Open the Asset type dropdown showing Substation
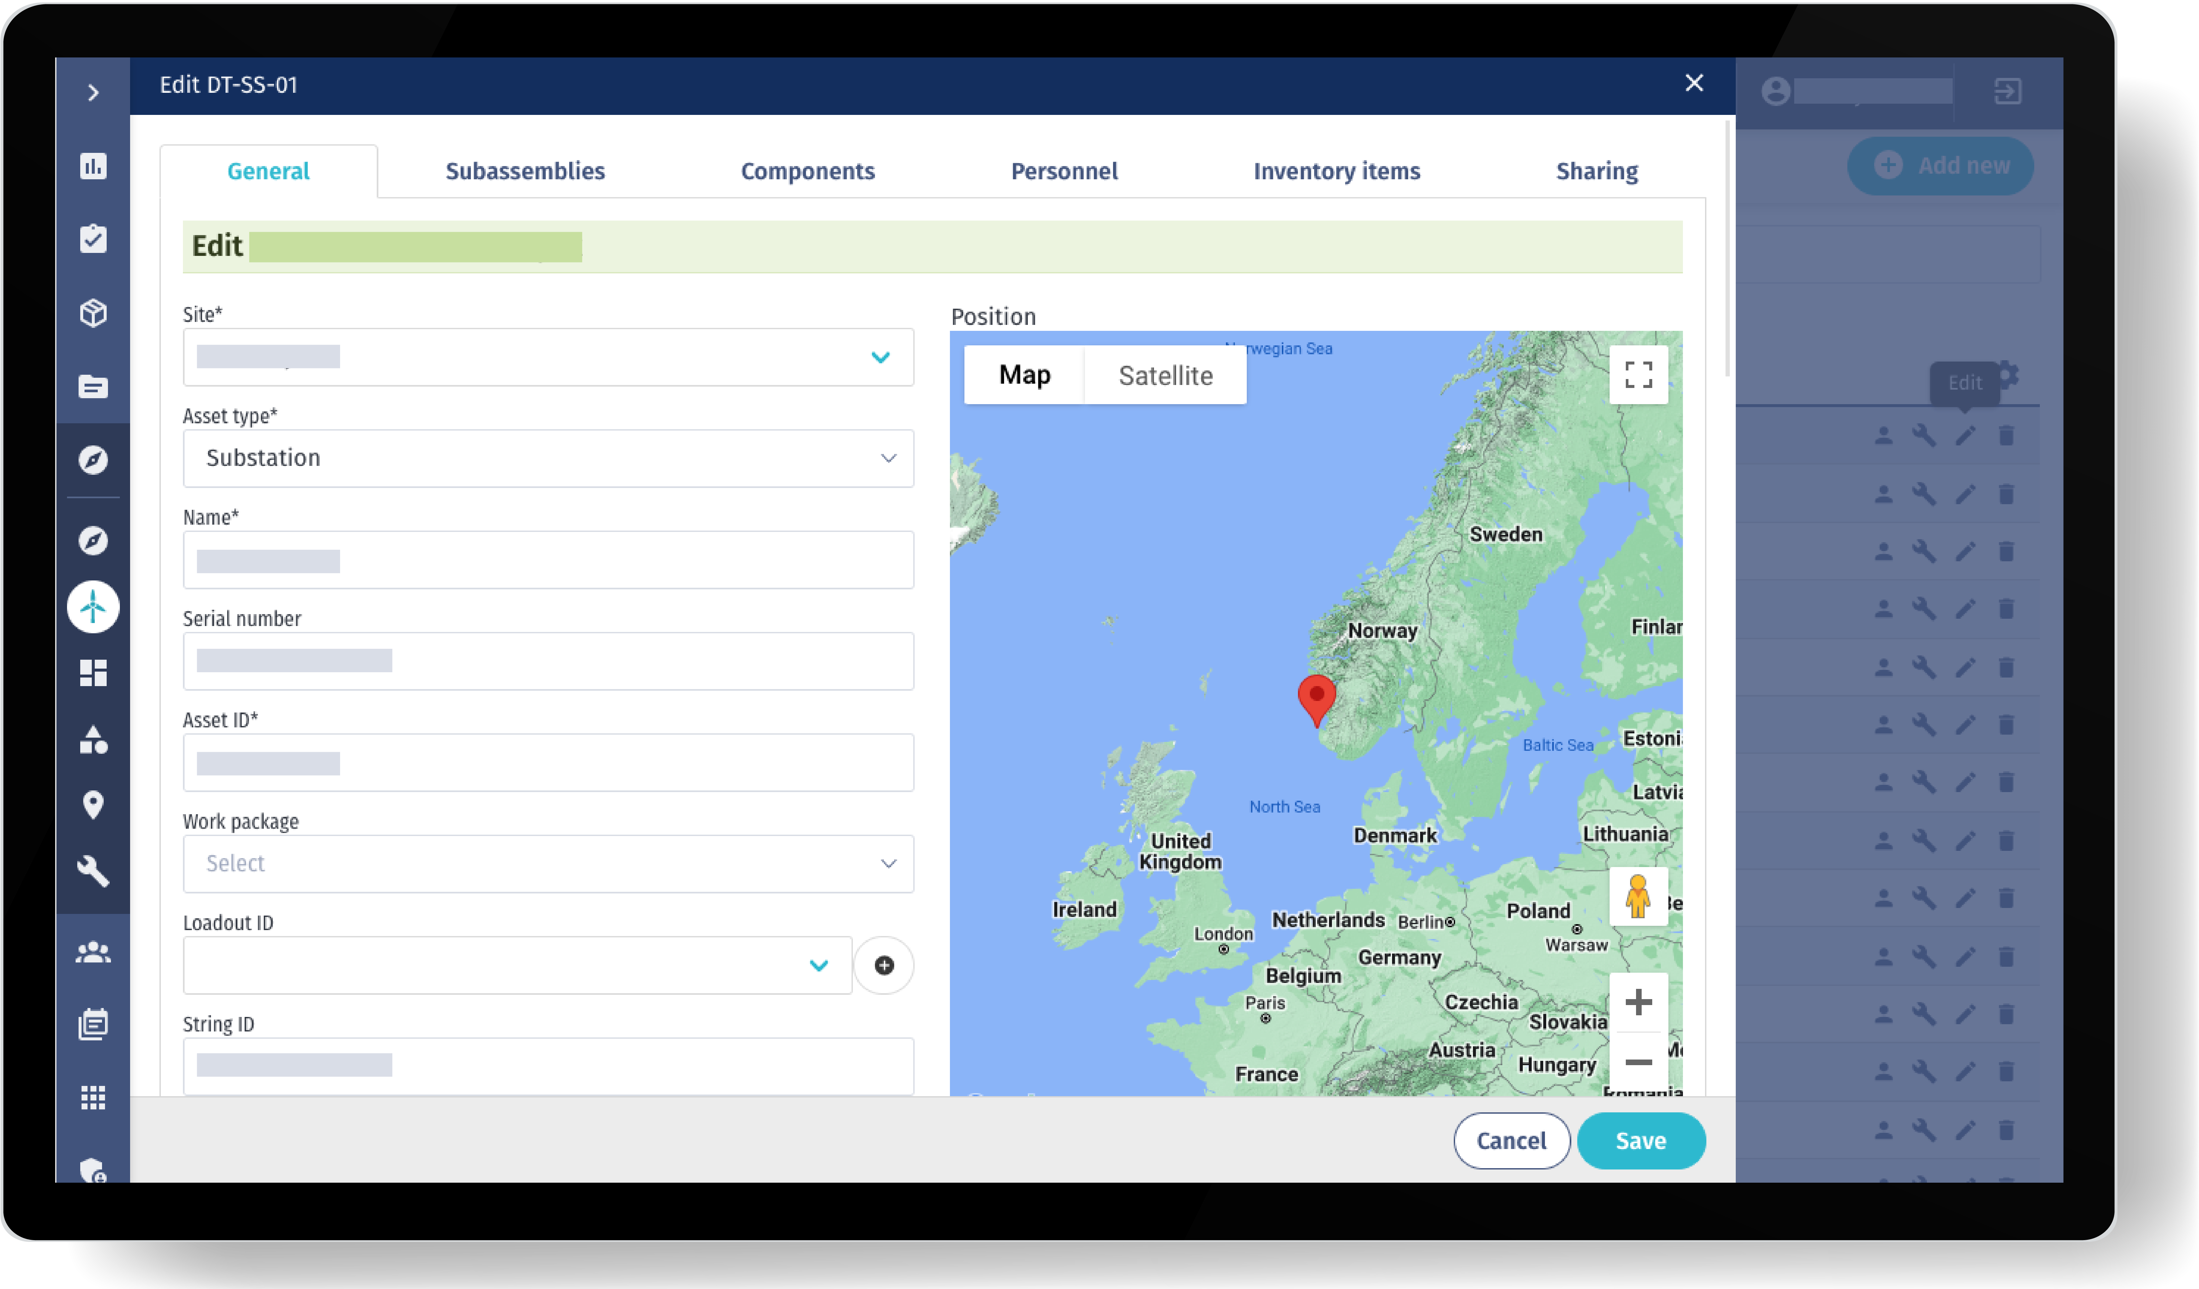Screen dimensions: 2199x1289 [548, 458]
